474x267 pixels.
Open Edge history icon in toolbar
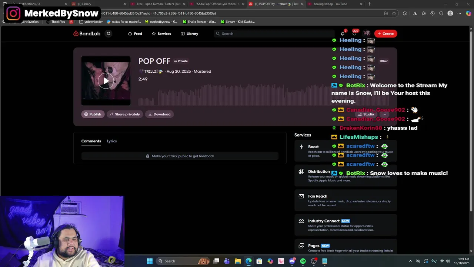(x=432, y=13)
